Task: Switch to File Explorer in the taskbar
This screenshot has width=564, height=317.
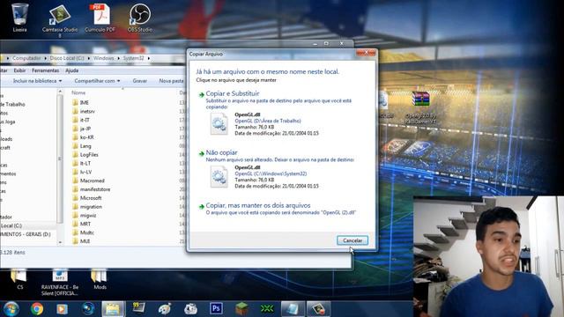Action: coord(113,309)
